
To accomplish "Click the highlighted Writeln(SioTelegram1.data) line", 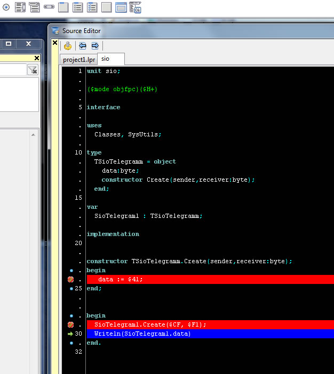I will point(142,334).
